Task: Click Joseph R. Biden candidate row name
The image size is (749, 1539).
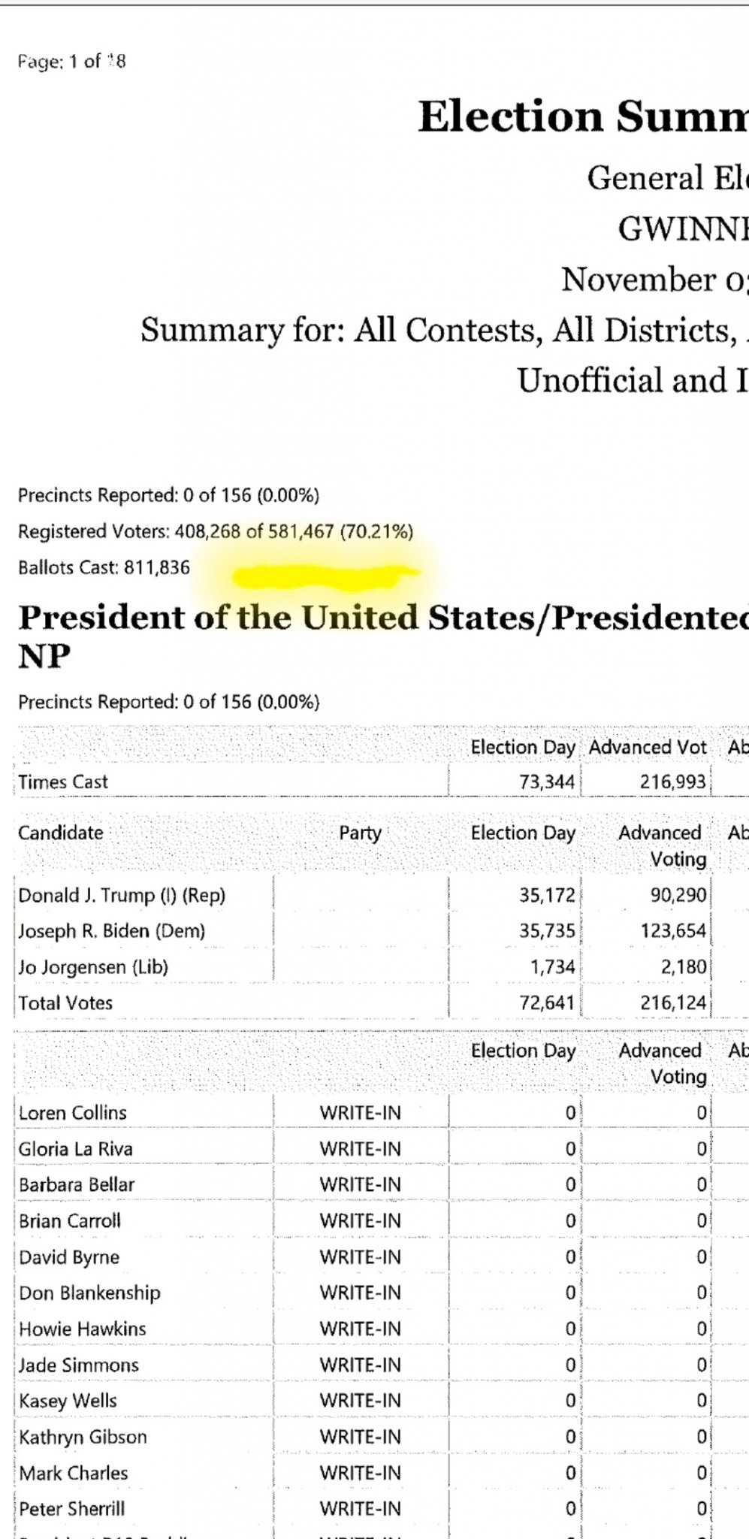Action: click(112, 931)
